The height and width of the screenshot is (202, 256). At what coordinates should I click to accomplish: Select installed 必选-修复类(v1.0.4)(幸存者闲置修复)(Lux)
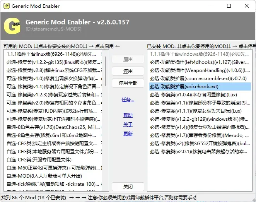tap(200, 95)
